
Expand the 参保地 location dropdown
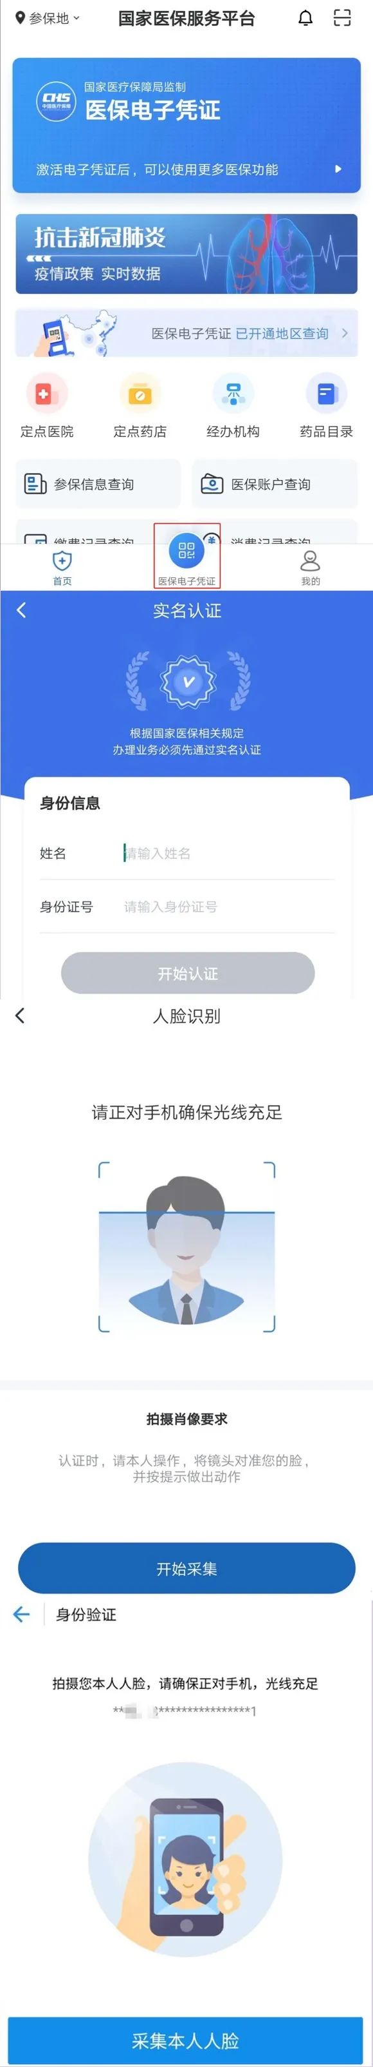click(48, 19)
